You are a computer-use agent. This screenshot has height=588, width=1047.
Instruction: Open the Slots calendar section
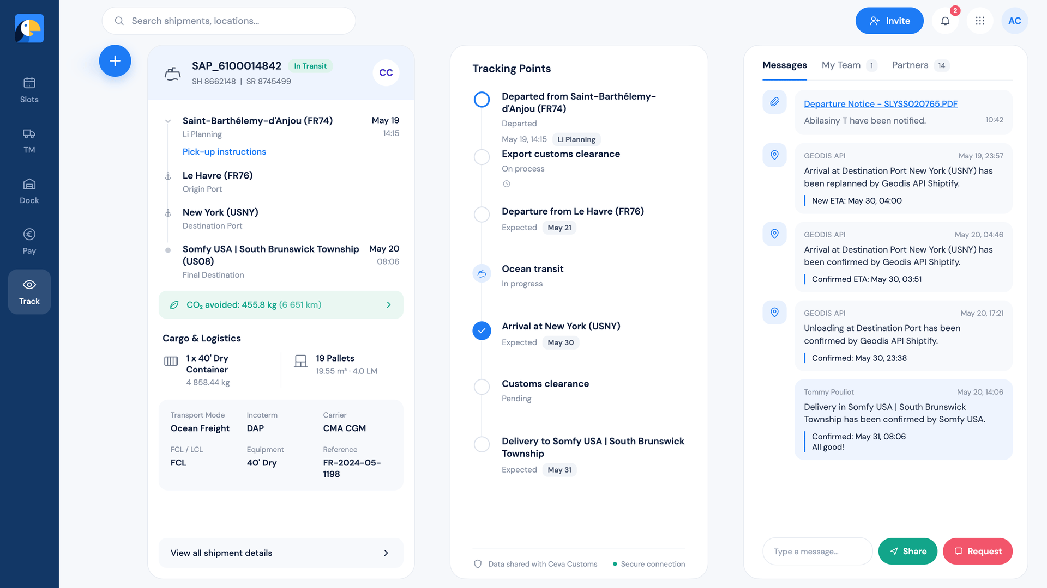[29, 90]
